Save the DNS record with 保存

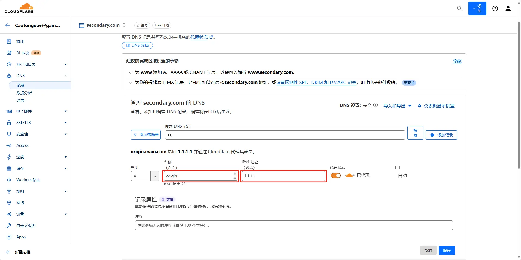447,250
